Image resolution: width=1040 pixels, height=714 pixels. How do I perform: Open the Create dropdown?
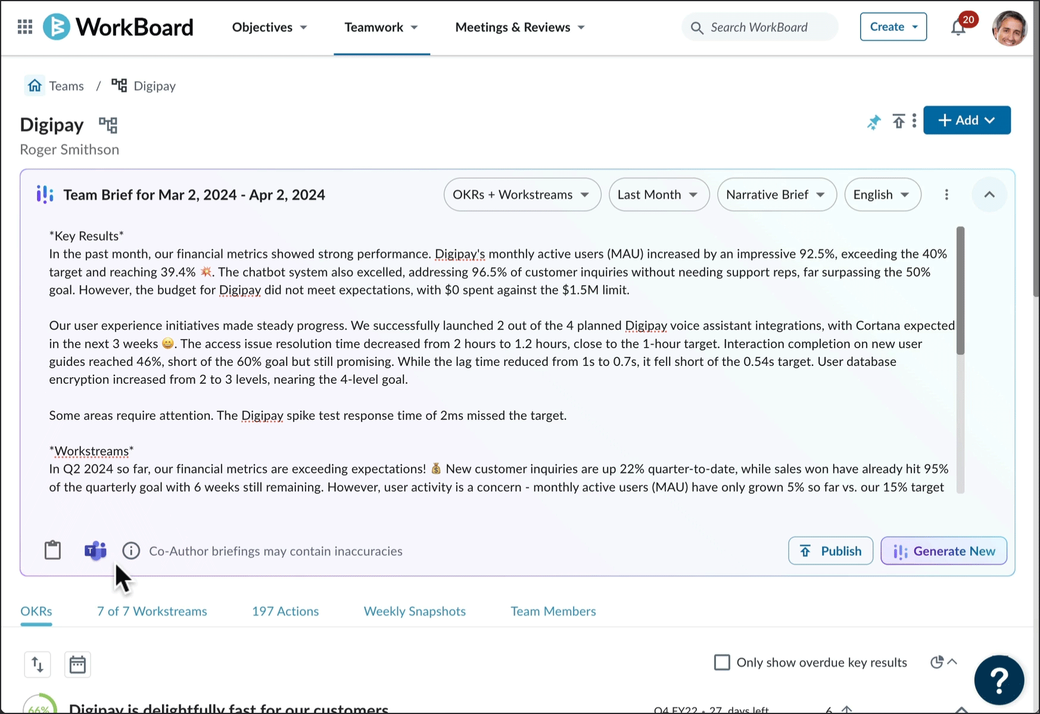[x=893, y=27]
